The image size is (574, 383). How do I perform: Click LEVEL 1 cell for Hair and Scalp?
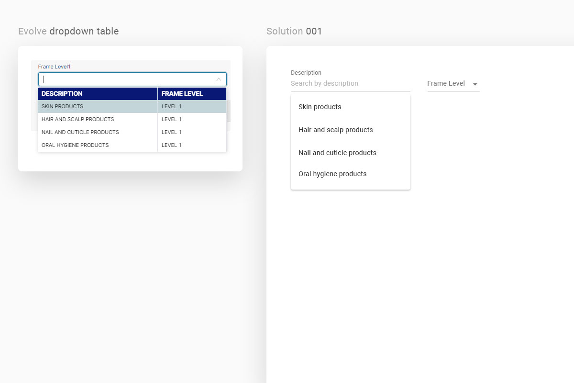pos(192,119)
